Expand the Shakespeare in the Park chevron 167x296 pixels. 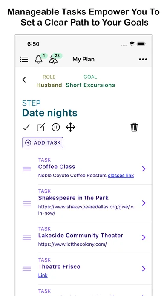(144, 203)
